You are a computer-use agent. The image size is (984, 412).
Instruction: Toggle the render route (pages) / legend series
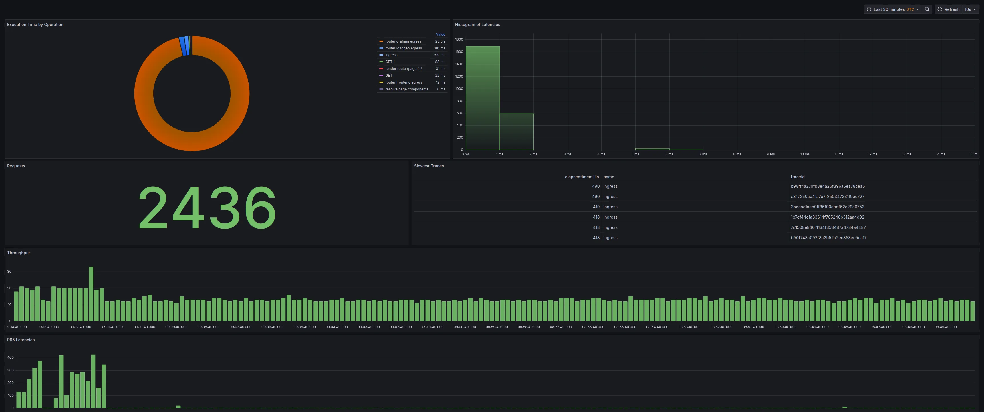[403, 69]
